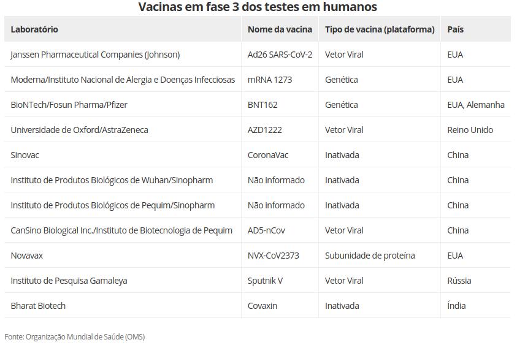The height and width of the screenshot is (345, 517).
Task: Select the Bharat Biotech cell
Action: (x=38, y=306)
